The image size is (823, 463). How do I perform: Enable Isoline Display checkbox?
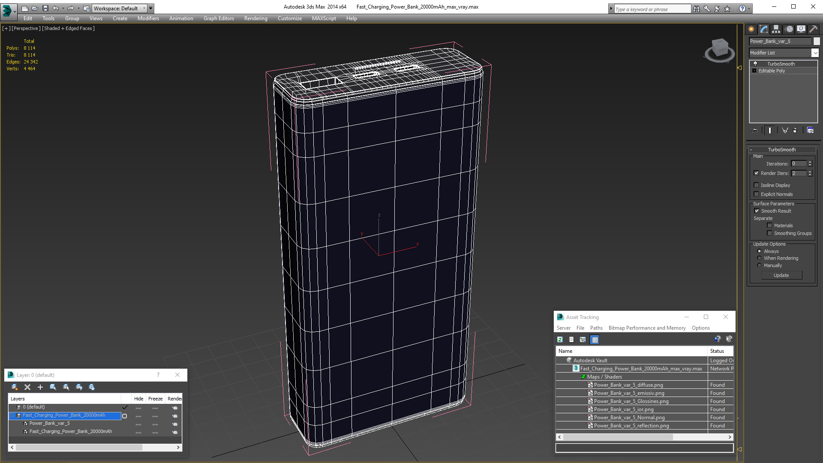click(x=757, y=185)
